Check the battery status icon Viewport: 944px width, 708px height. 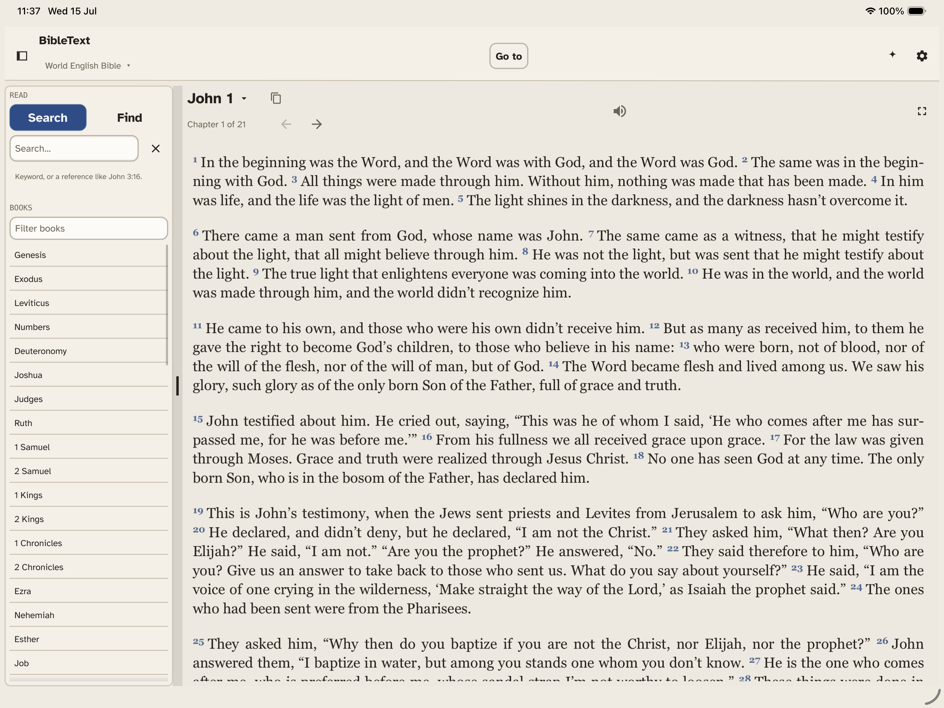point(916,11)
